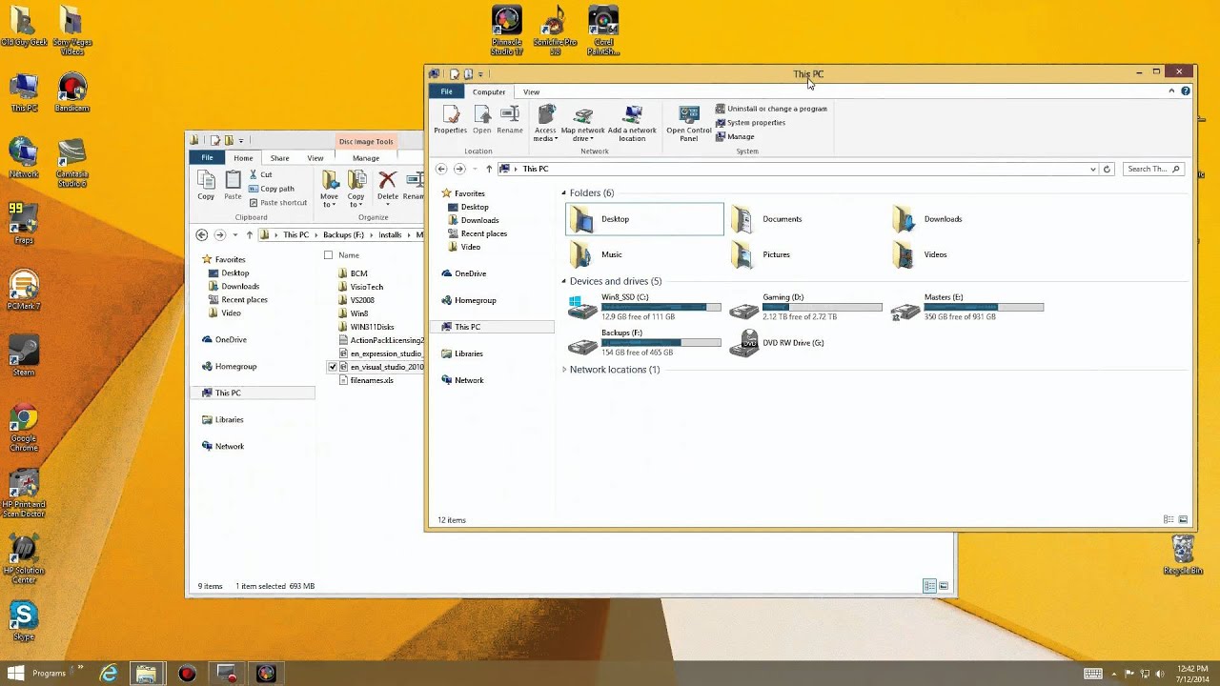Viewport: 1220px width, 686px height.
Task: Select the Pictures folder tile
Action: click(805, 254)
